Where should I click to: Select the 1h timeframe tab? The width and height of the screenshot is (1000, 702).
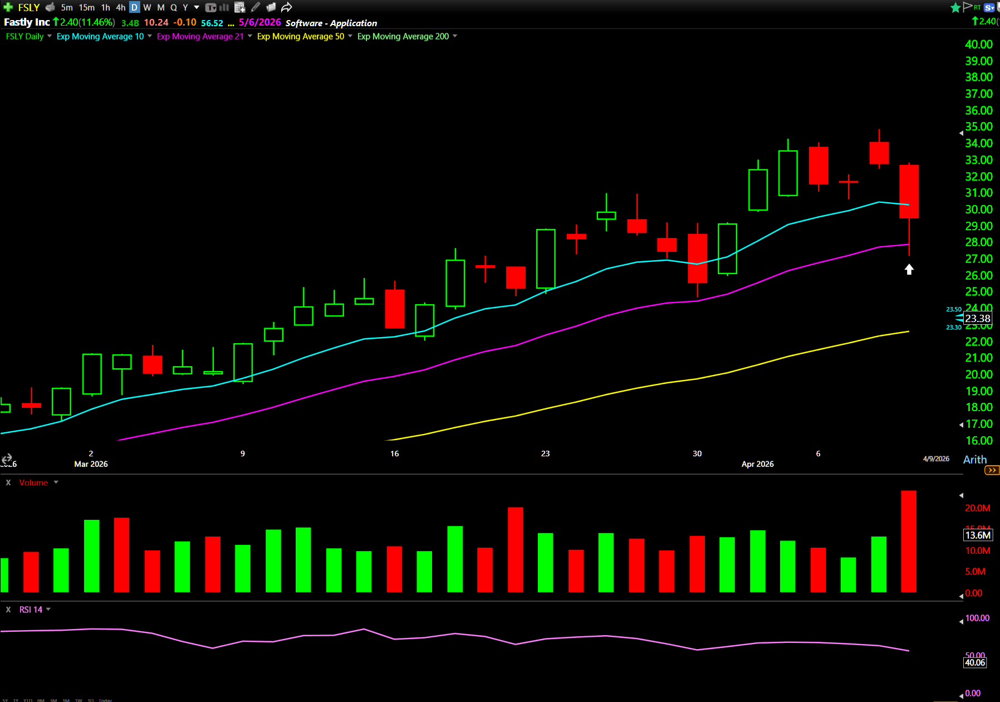pos(105,7)
